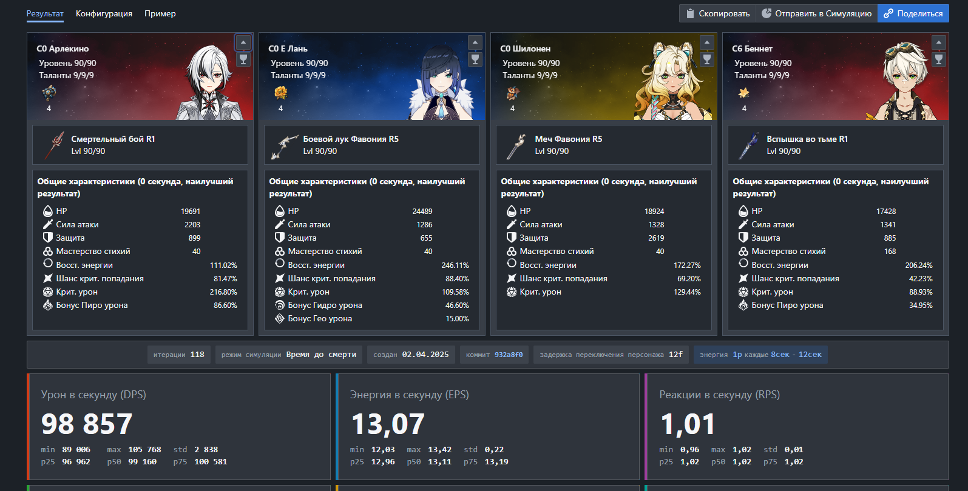Viewport: 968px width, 491px height.
Task: Click Крит. урон icon in Шилонен stats
Action: pyautogui.click(x=512, y=292)
